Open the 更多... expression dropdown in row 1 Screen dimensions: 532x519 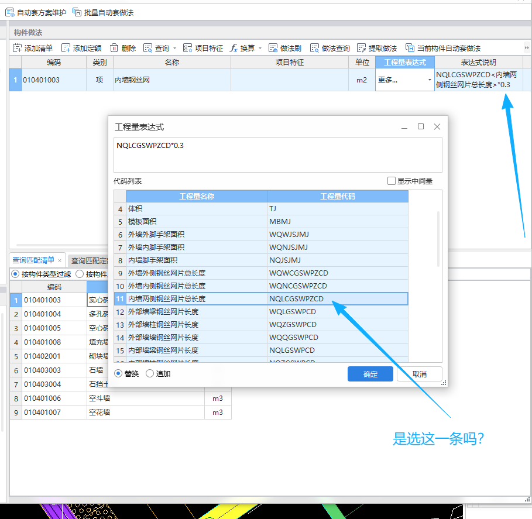(430, 80)
